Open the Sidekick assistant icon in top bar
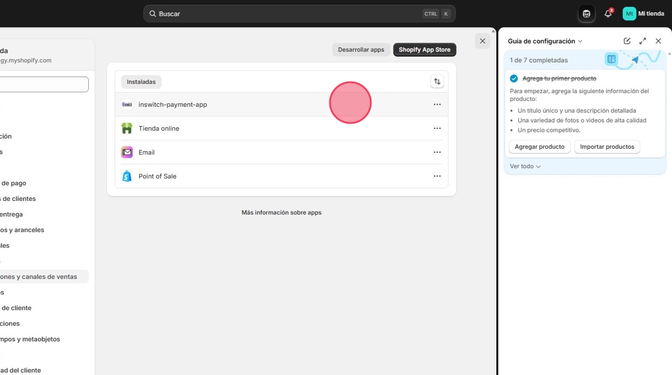Screen dimensions: 672x375 tap(586, 14)
